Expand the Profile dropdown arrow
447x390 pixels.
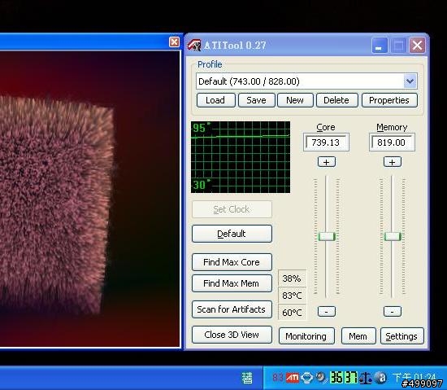(410, 81)
